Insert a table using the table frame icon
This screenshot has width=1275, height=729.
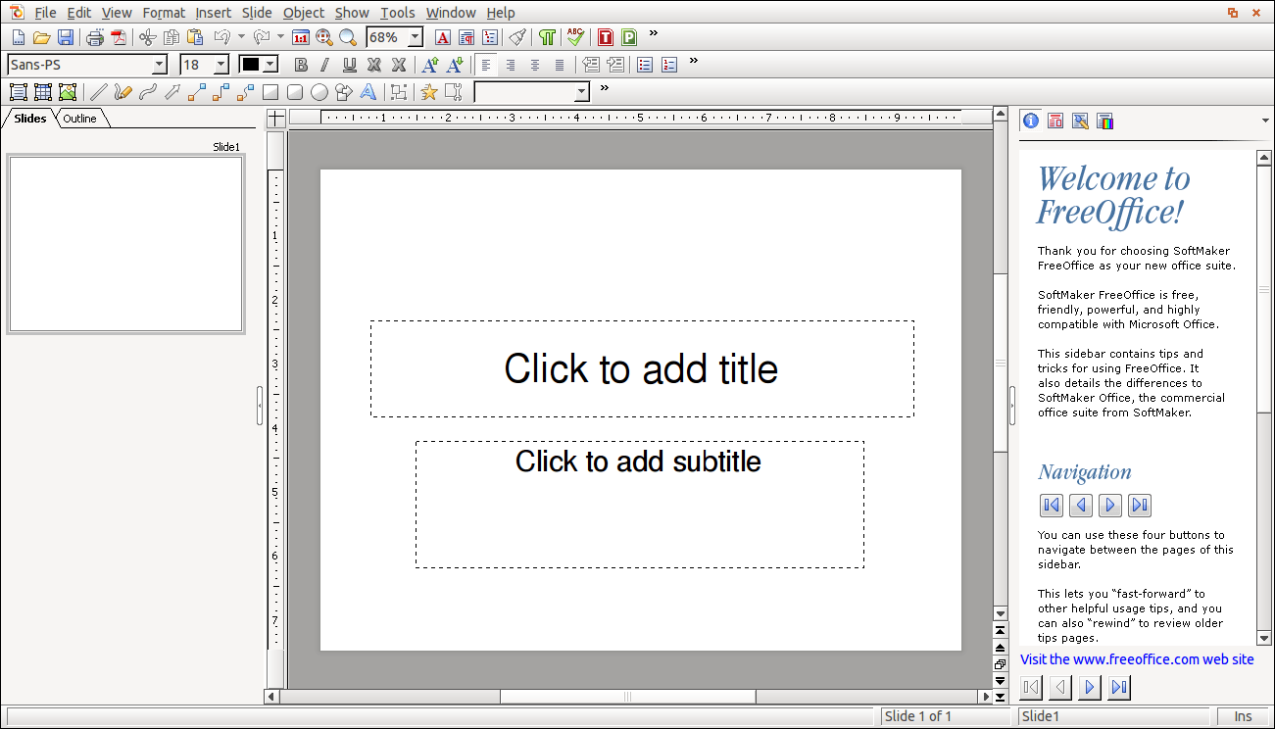[x=42, y=92]
